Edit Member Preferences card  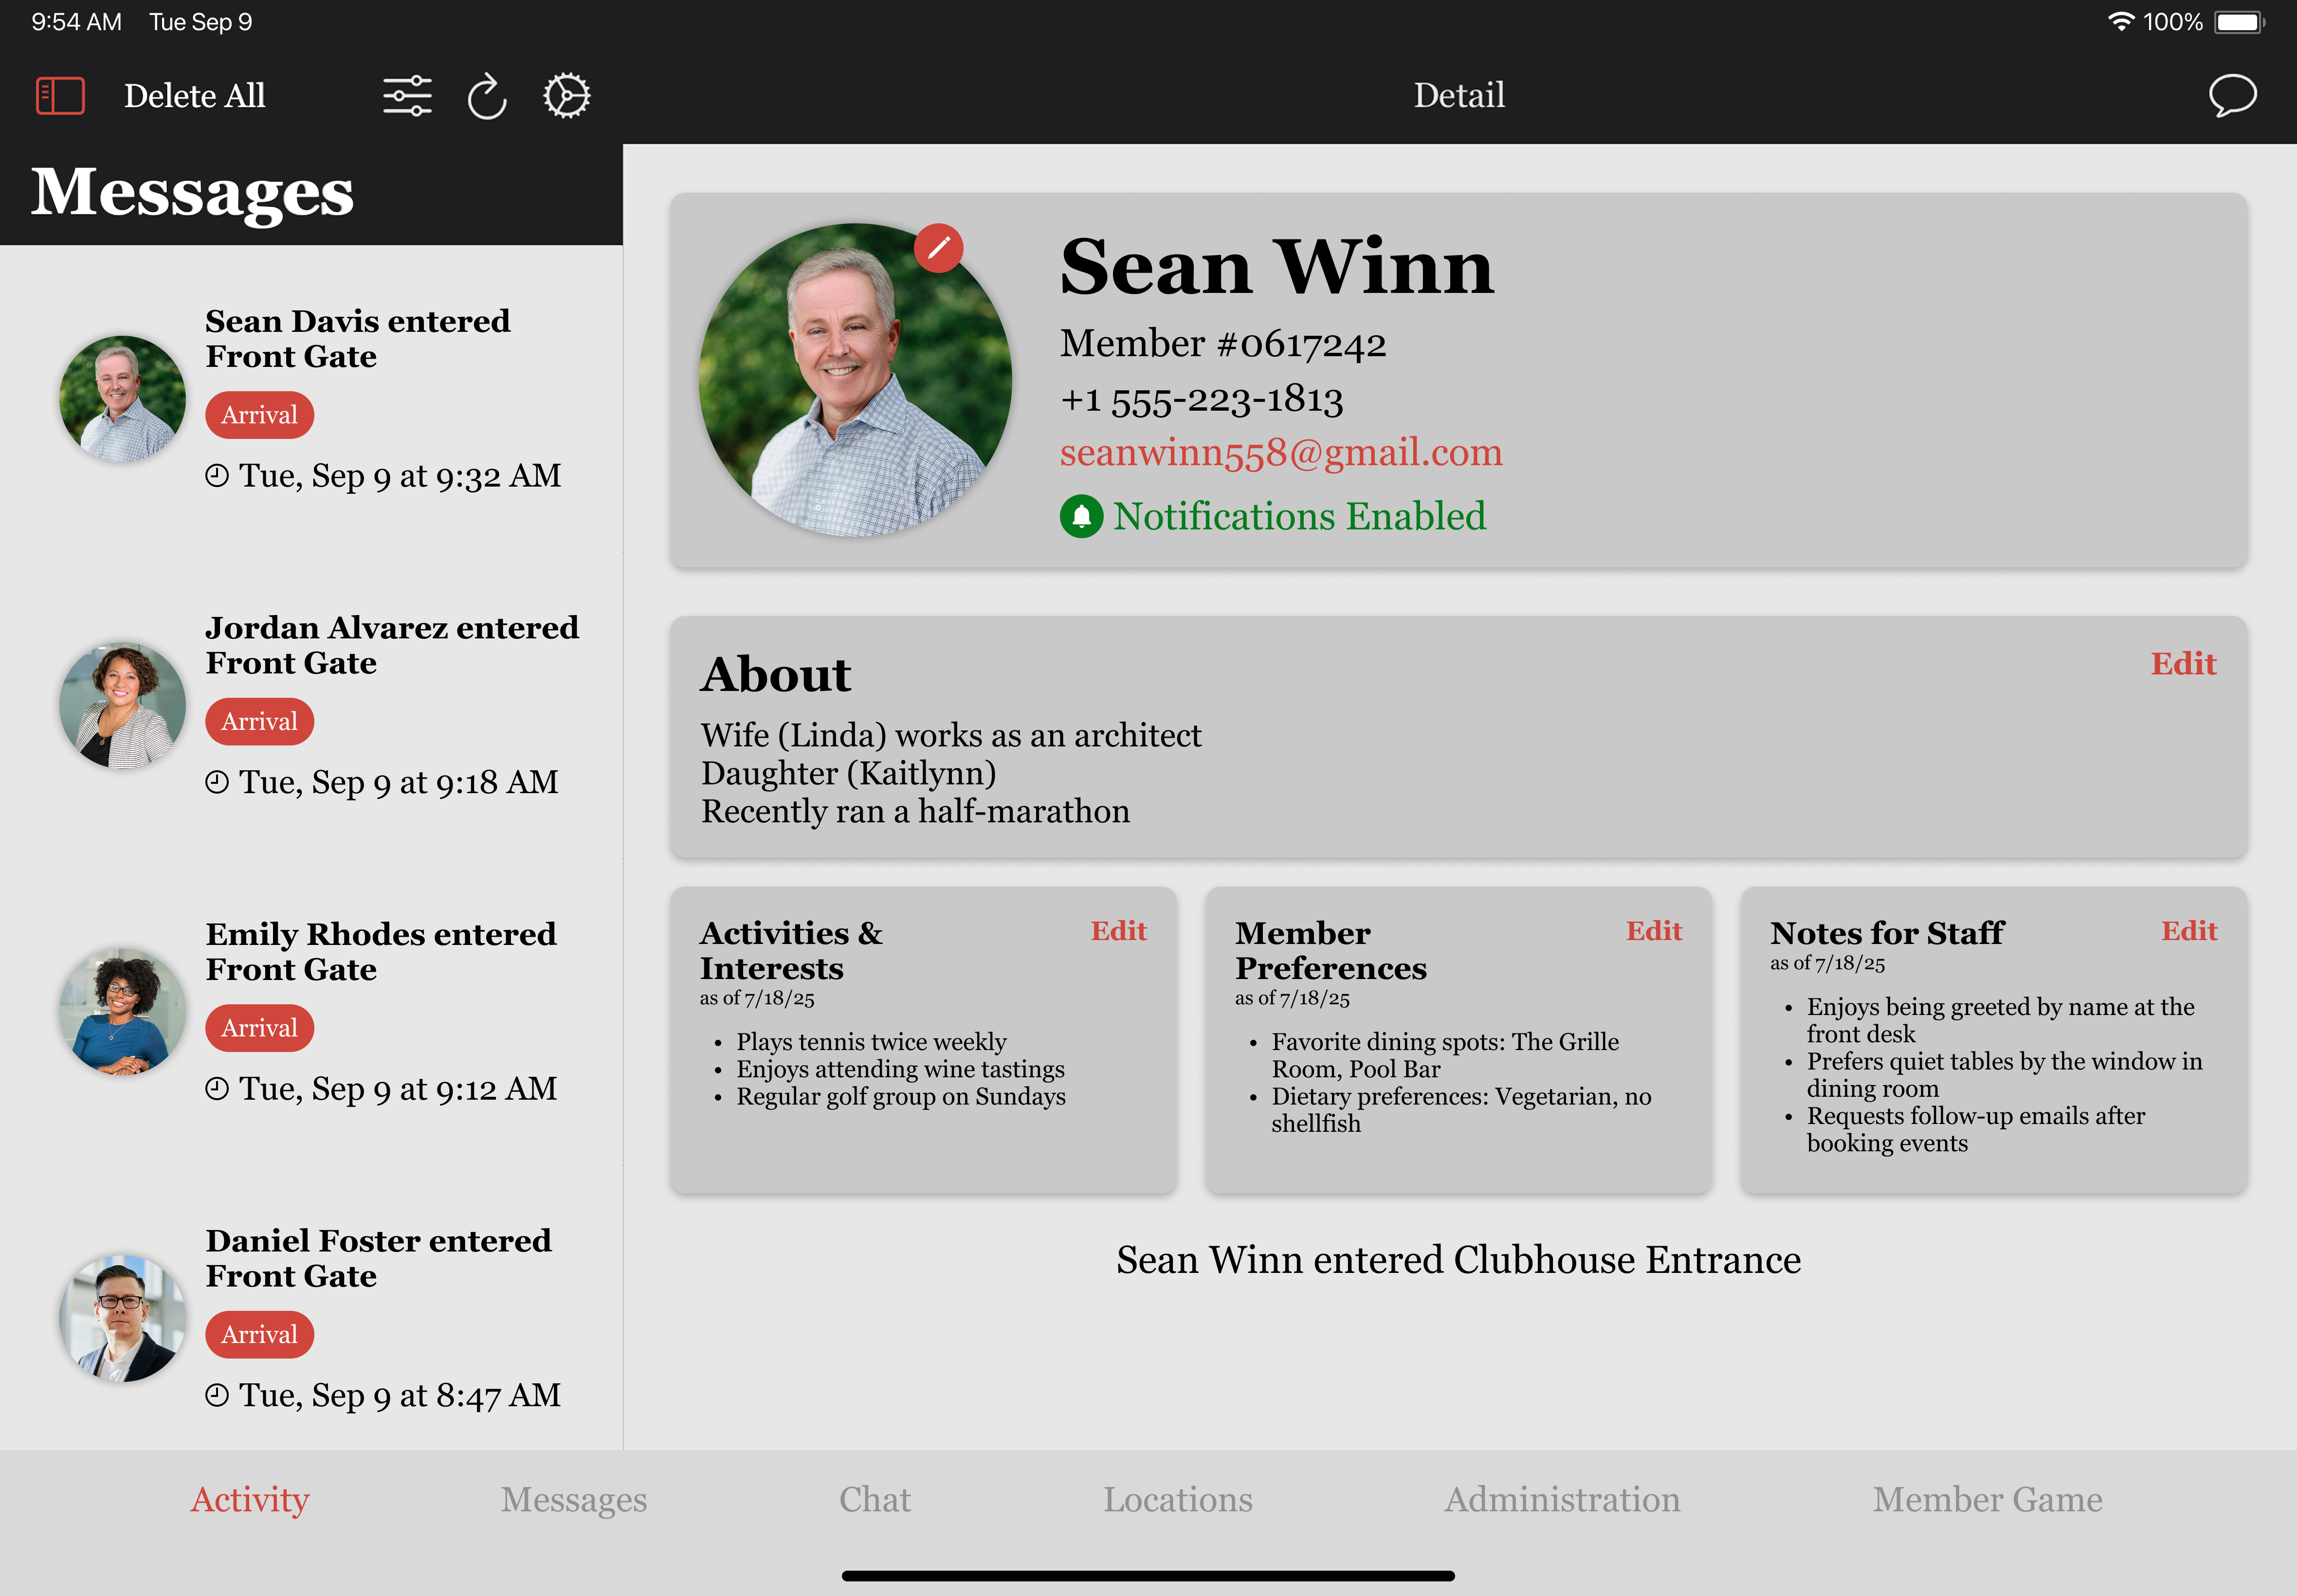pos(1653,931)
